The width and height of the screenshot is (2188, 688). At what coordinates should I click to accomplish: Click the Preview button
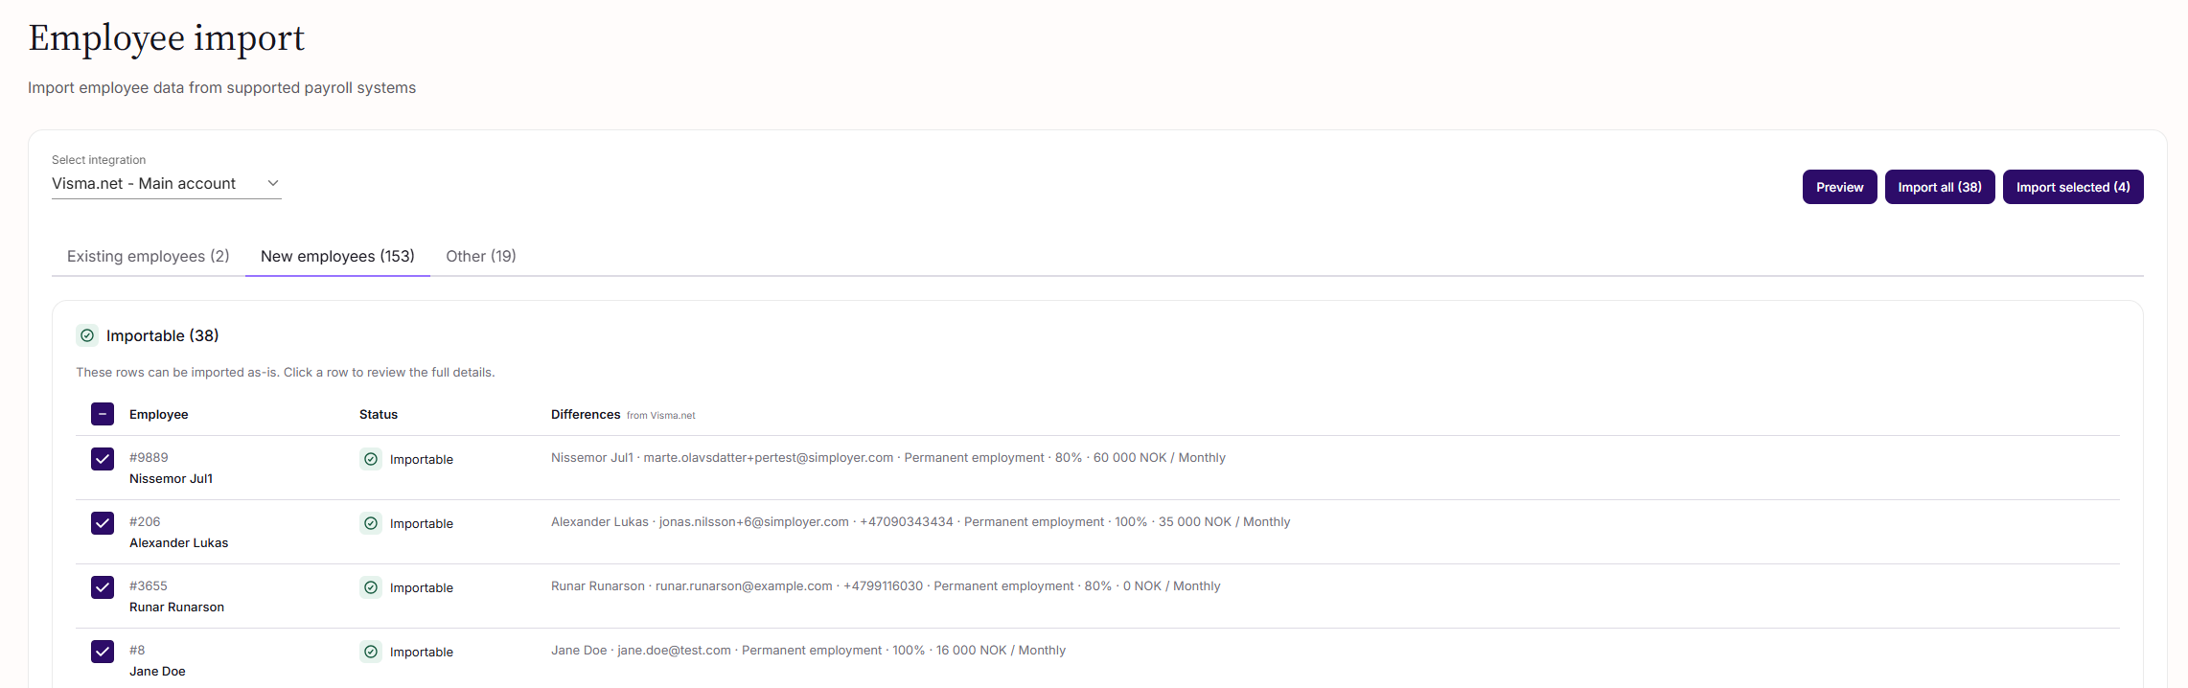pos(1839,187)
